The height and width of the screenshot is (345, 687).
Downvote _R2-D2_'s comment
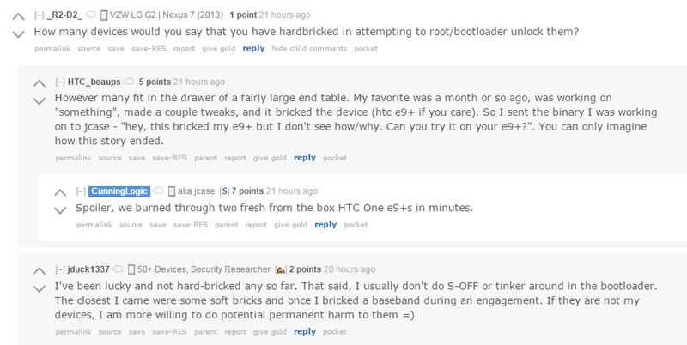(18, 34)
